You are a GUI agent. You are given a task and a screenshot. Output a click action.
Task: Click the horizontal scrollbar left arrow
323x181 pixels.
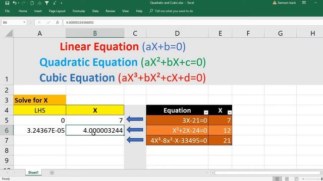213,173
